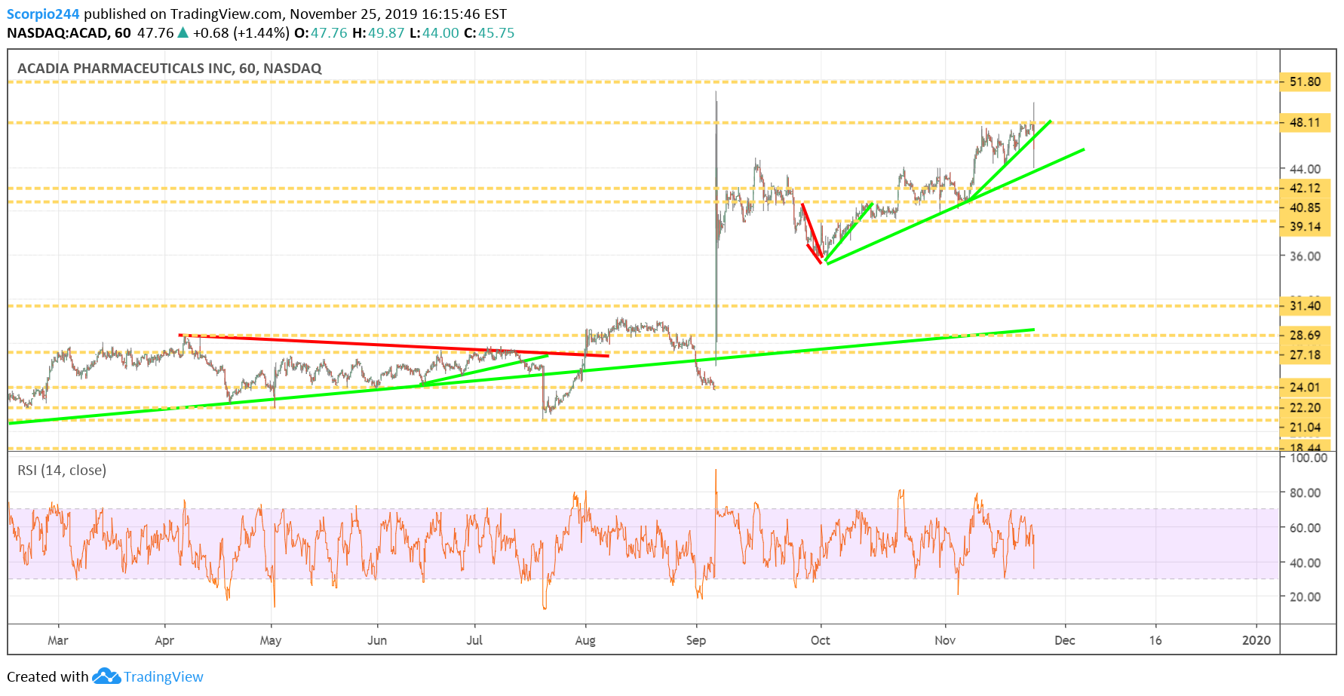1344x696 pixels.
Task: Select the 40.85 price level label
Action: (x=1305, y=207)
